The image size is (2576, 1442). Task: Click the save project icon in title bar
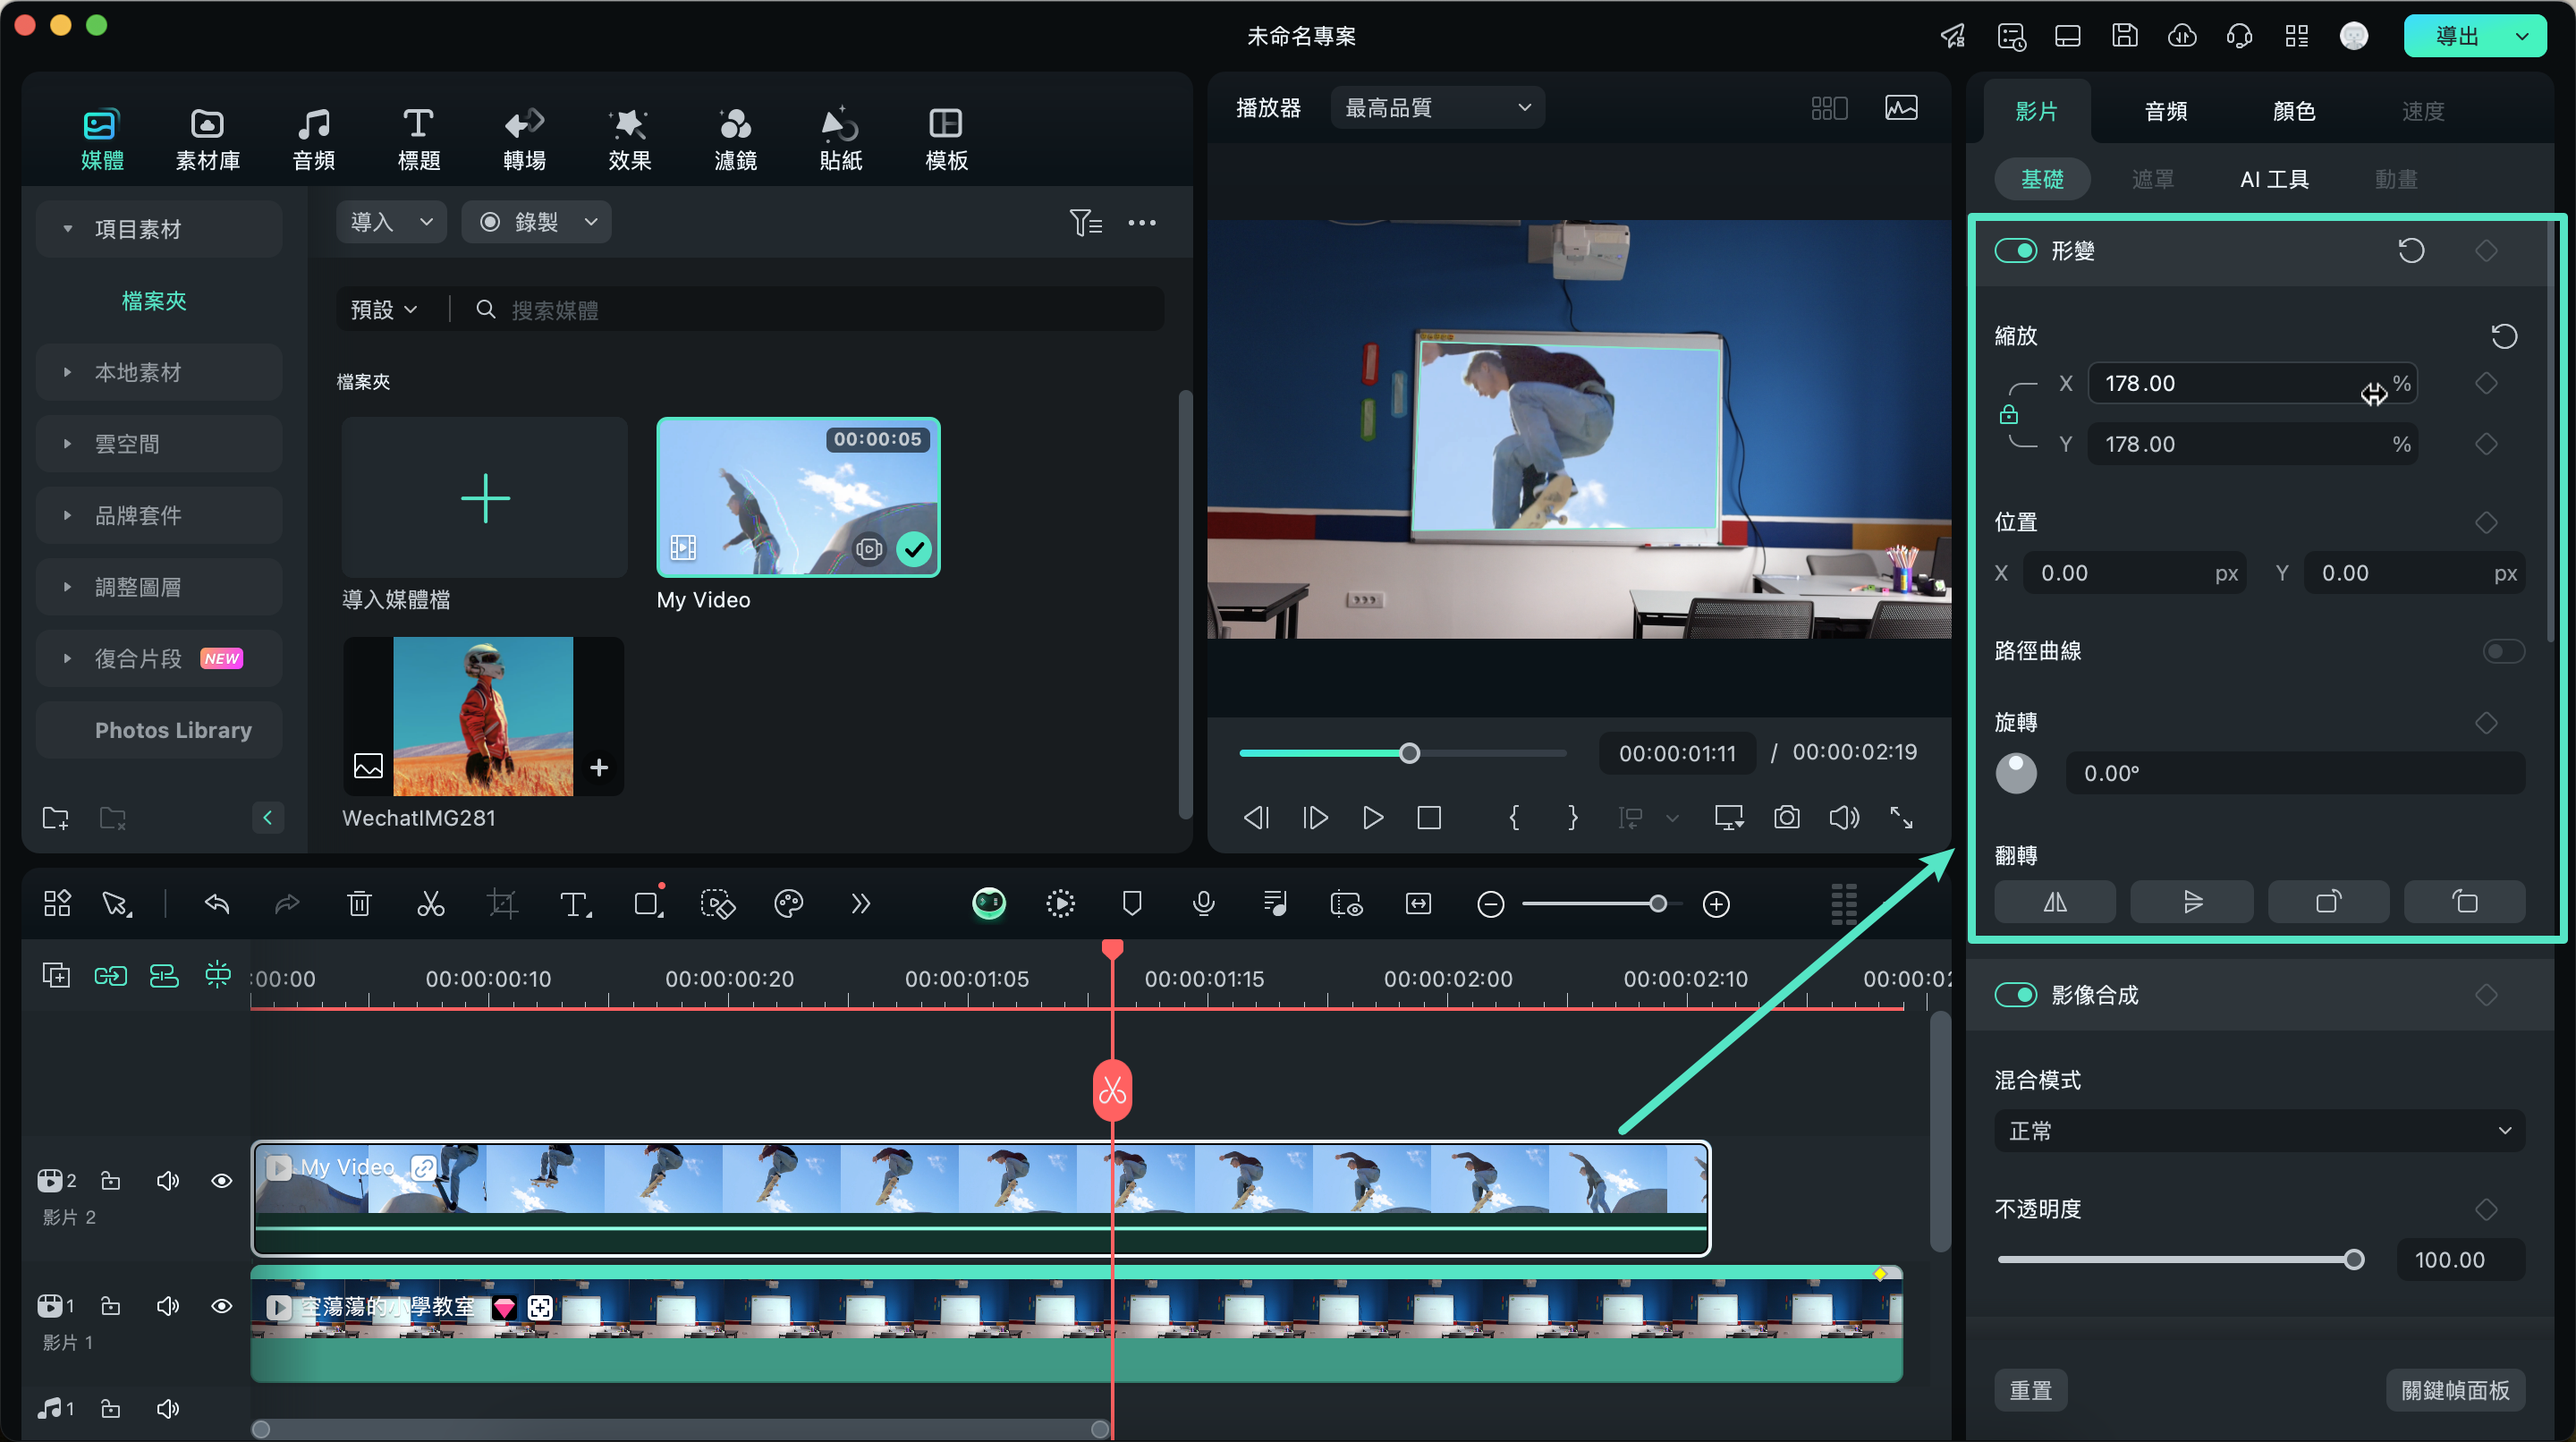coord(2124,36)
